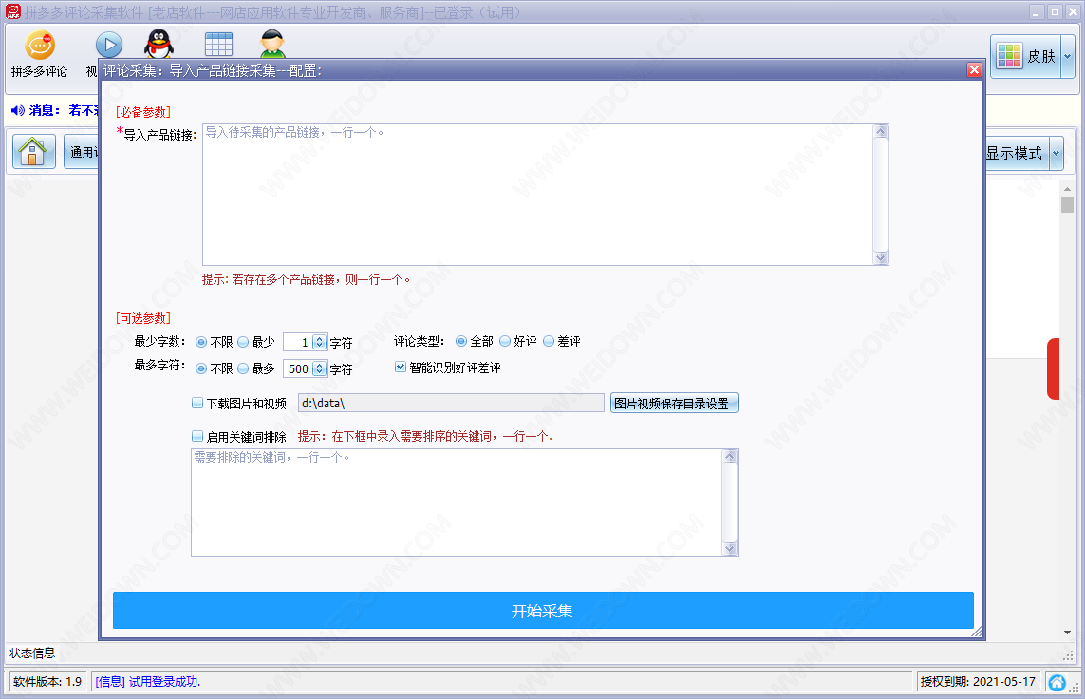
Task: Click the blue home icon in status bar
Action: click(1057, 683)
